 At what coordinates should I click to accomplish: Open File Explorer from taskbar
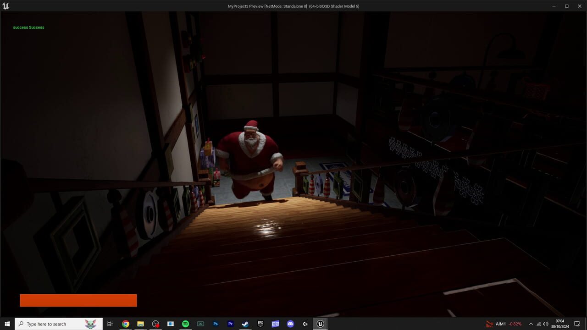click(x=140, y=324)
